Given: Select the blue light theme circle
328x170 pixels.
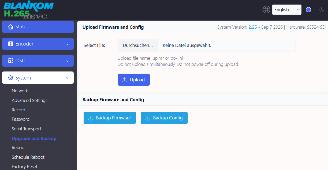Looking at the screenshot, I should coord(308,10).
